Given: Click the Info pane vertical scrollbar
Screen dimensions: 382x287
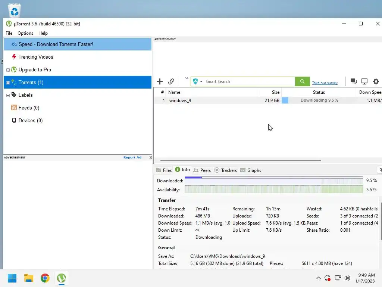Looking at the screenshot, I should point(381,221).
